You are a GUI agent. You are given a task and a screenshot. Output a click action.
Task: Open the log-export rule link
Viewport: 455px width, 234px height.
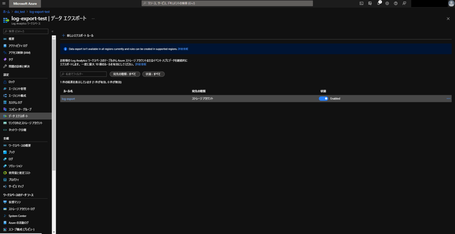[68, 98]
